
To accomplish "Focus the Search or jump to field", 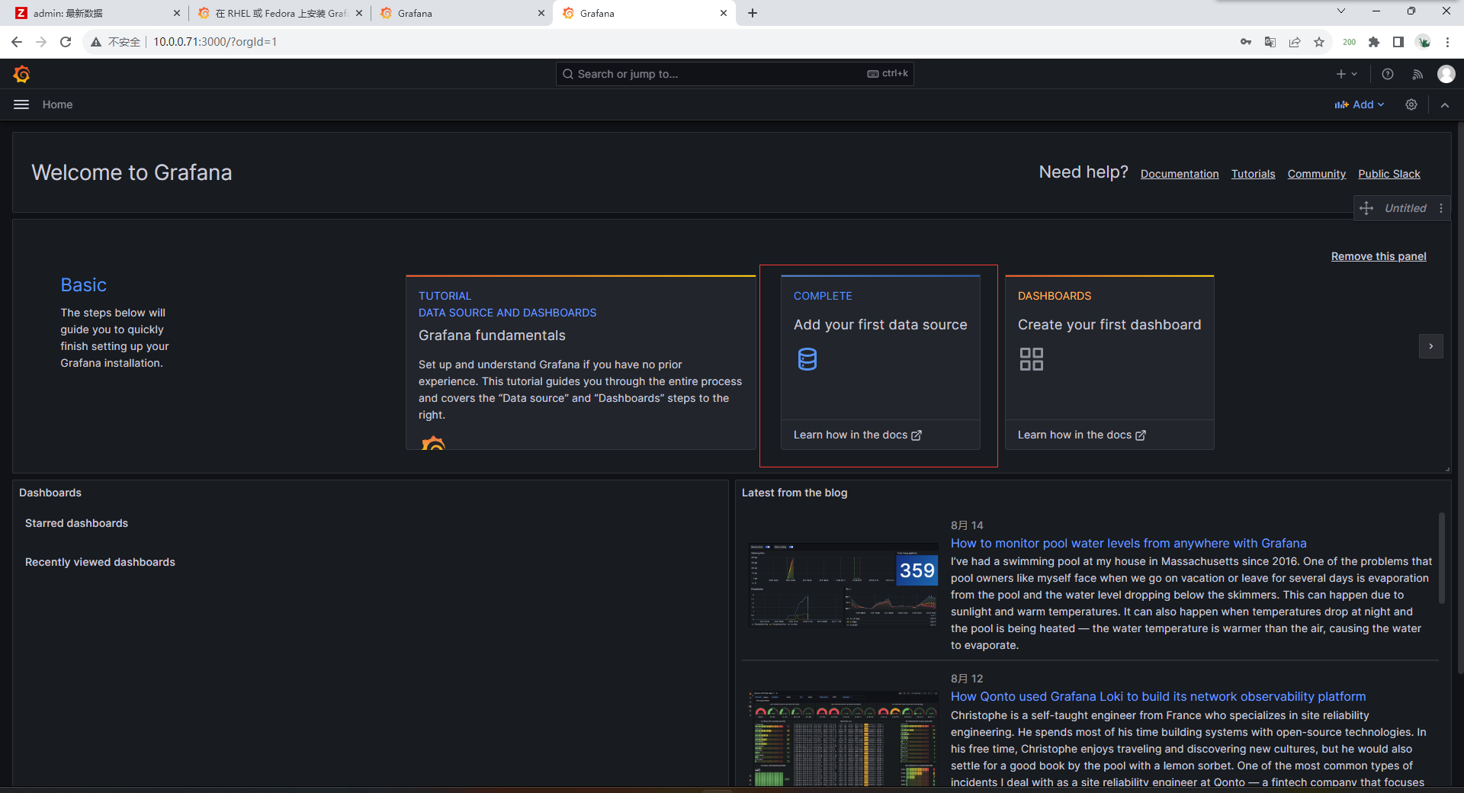I will pos(734,74).
